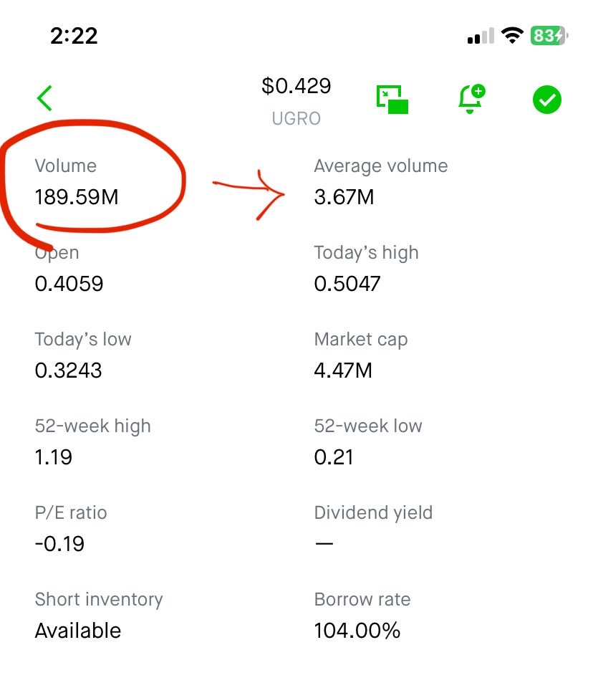Select the 0.21 value
593x698 pixels.
(334, 458)
